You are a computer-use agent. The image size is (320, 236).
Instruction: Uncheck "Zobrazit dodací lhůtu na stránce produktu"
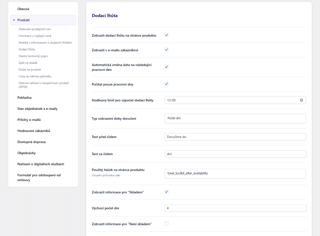click(167, 35)
